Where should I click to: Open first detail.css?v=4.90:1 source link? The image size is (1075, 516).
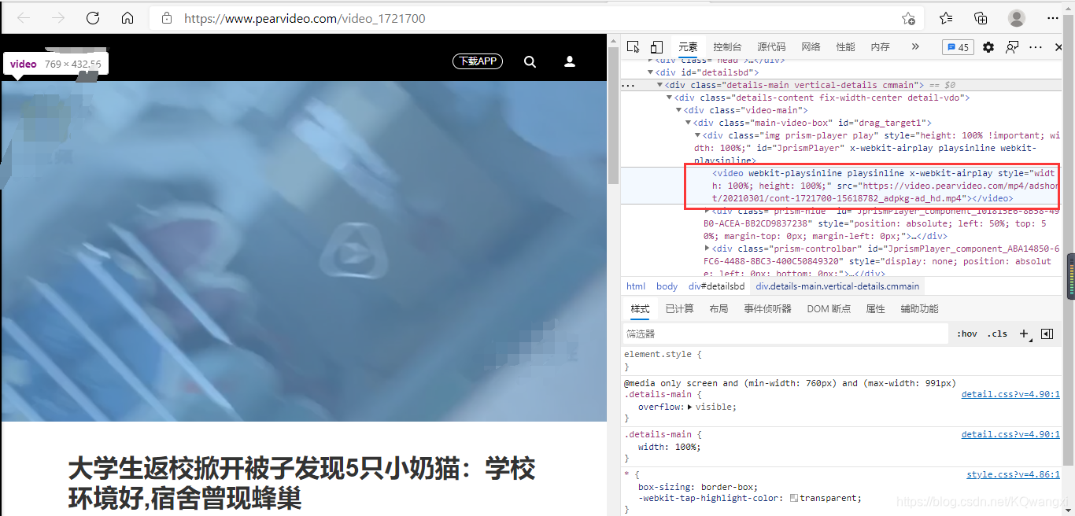tap(1010, 394)
